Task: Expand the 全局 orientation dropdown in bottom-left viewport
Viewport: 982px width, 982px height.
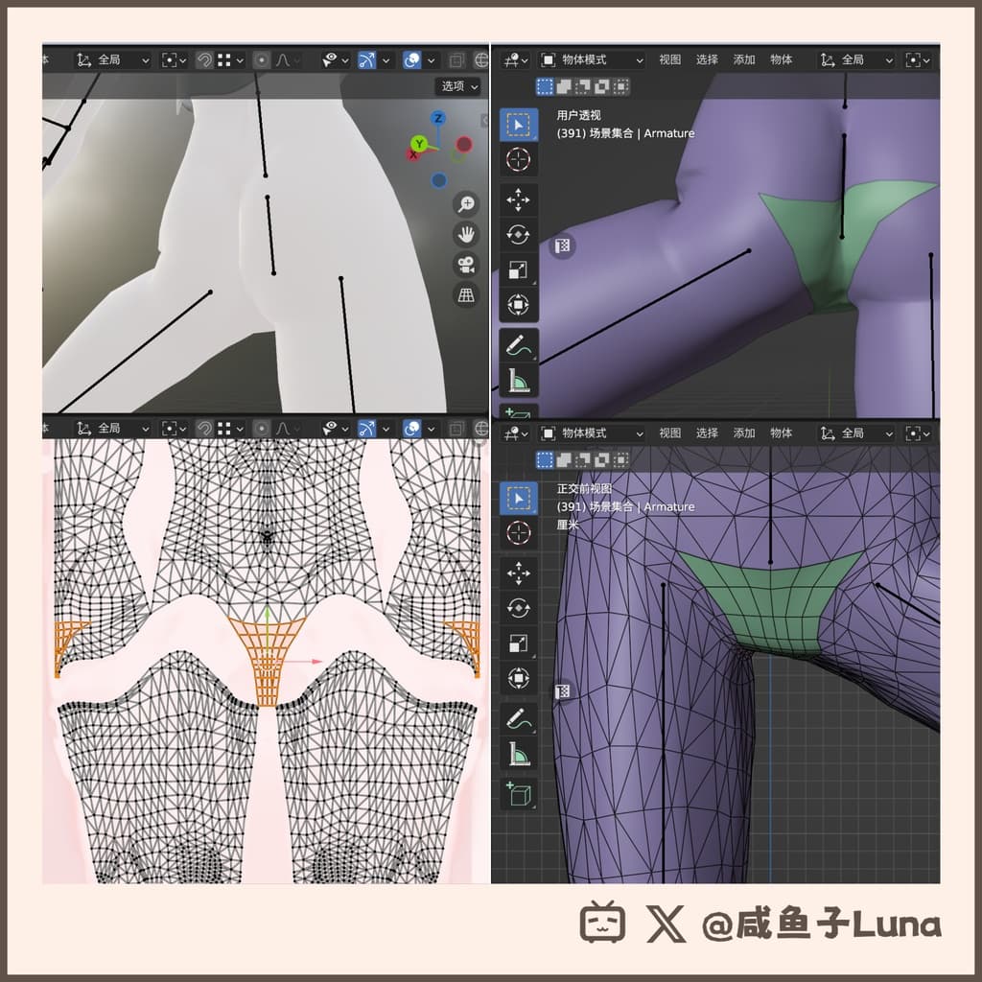Action: (x=114, y=428)
